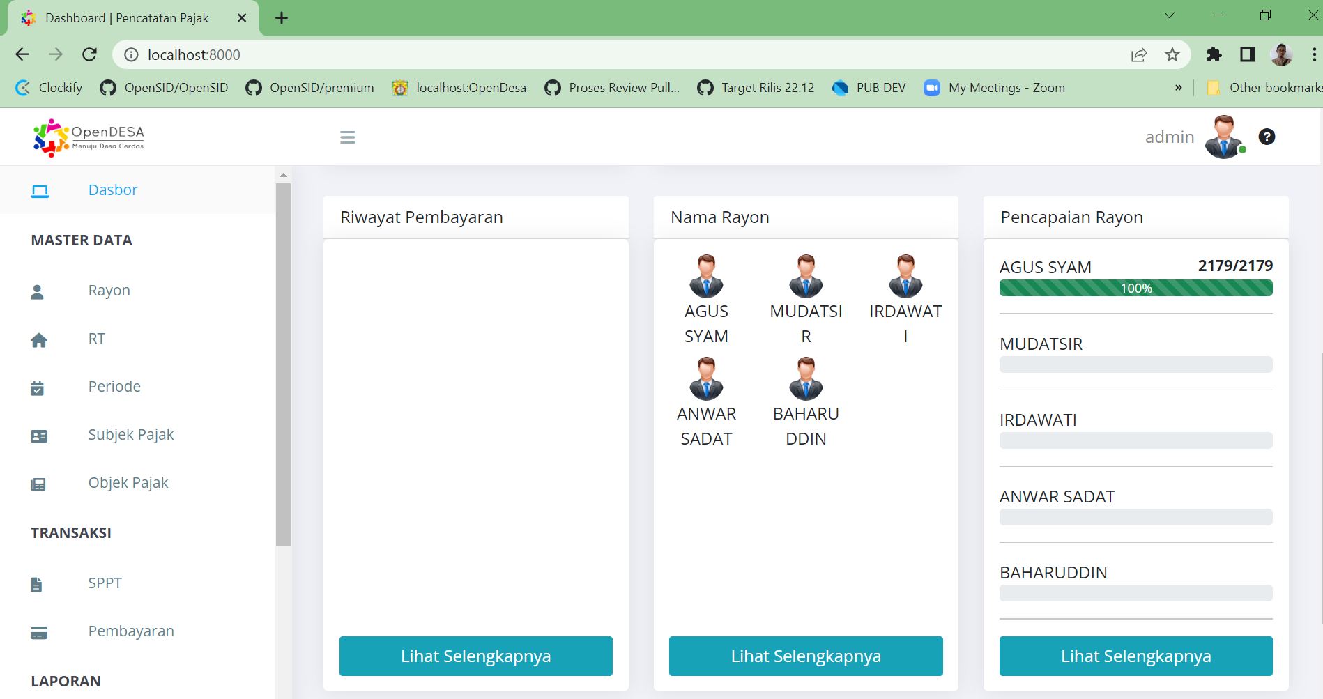Select SPPT under the Transaksi section
The image size is (1323, 699).
[104, 583]
